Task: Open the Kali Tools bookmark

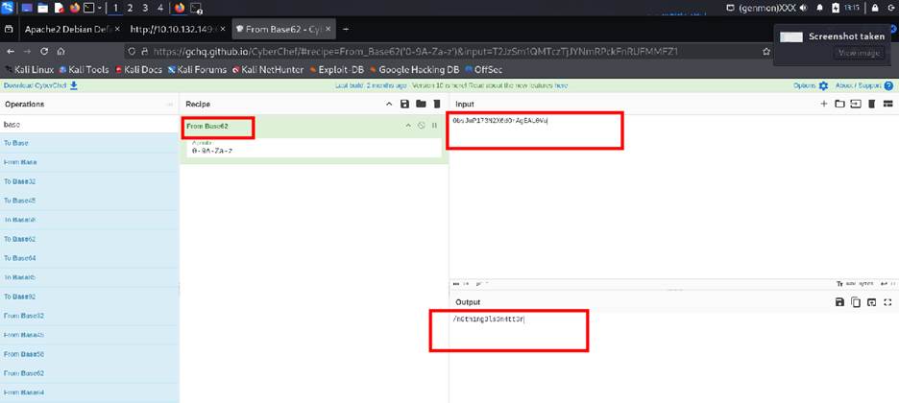Action: click(85, 69)
